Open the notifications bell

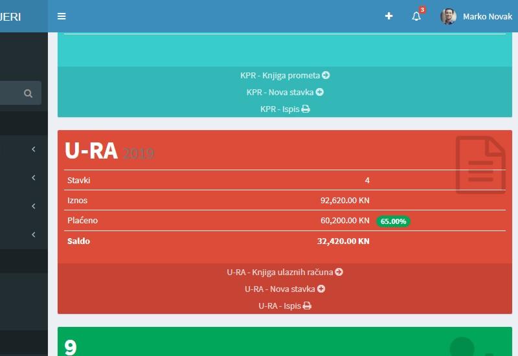pyautogui.click(x=416, y=16)
